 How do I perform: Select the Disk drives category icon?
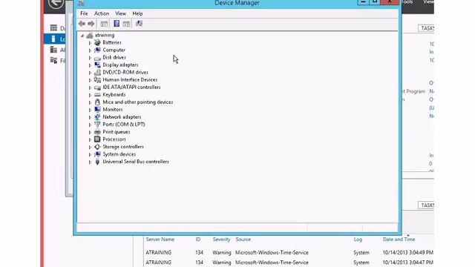[97, 58]
